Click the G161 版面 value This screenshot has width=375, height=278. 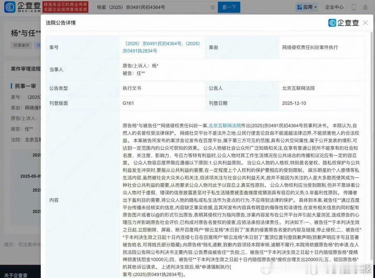coord(128,103)
